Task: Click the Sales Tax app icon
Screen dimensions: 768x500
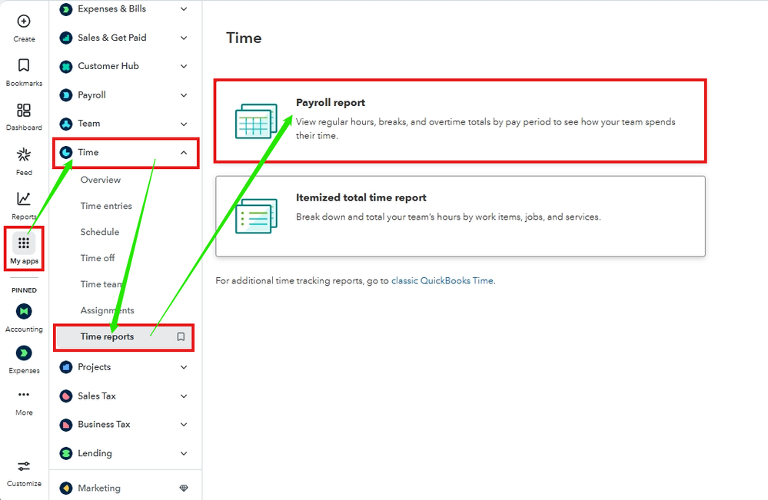Action: [65, 396]
